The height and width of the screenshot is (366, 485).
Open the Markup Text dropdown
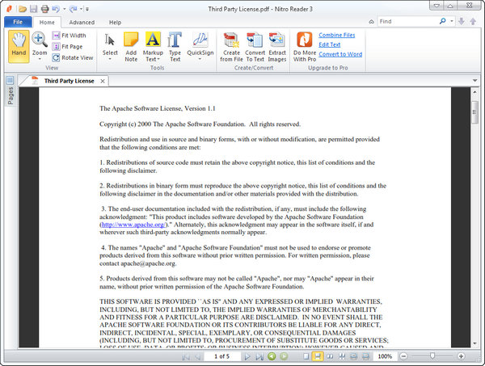pos(153,58)
